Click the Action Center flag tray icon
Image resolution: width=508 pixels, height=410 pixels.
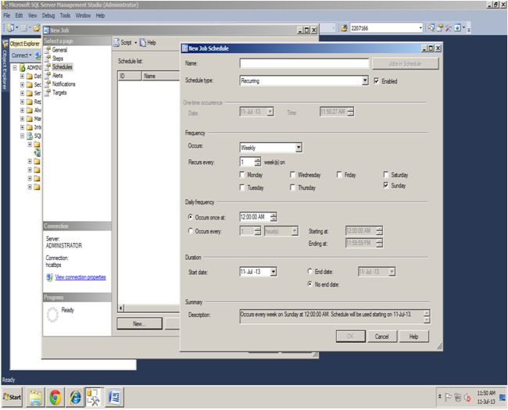pos(449,397)
